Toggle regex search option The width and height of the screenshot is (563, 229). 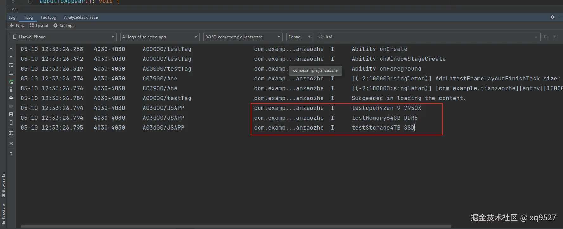point(554,37)
